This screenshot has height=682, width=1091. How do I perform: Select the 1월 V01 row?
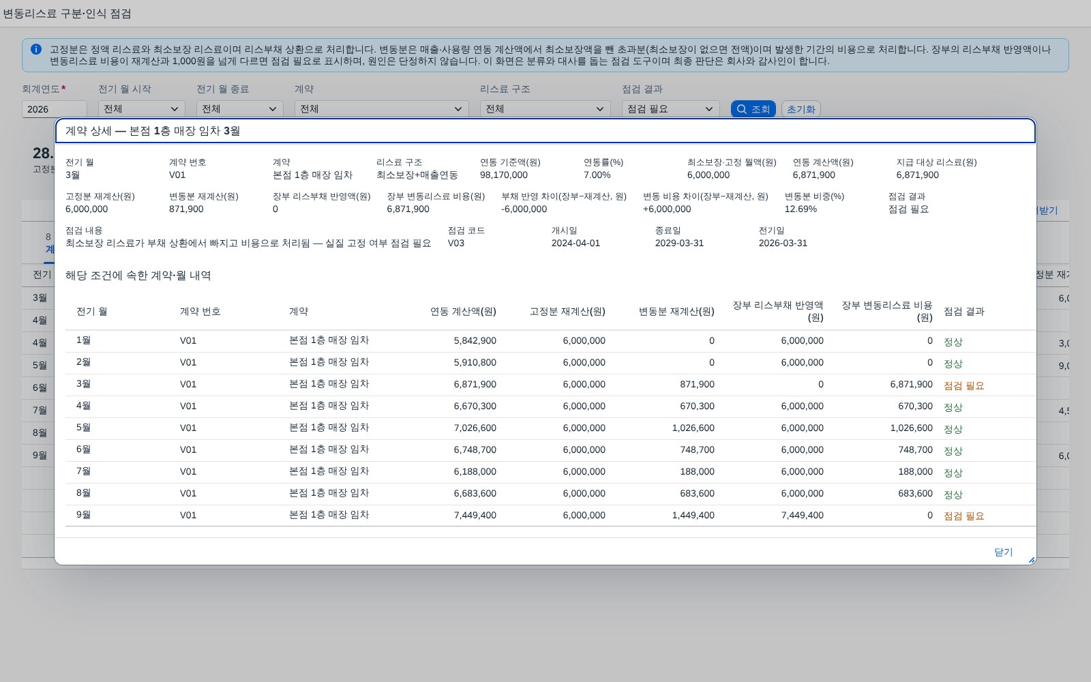tap(550, 341)
